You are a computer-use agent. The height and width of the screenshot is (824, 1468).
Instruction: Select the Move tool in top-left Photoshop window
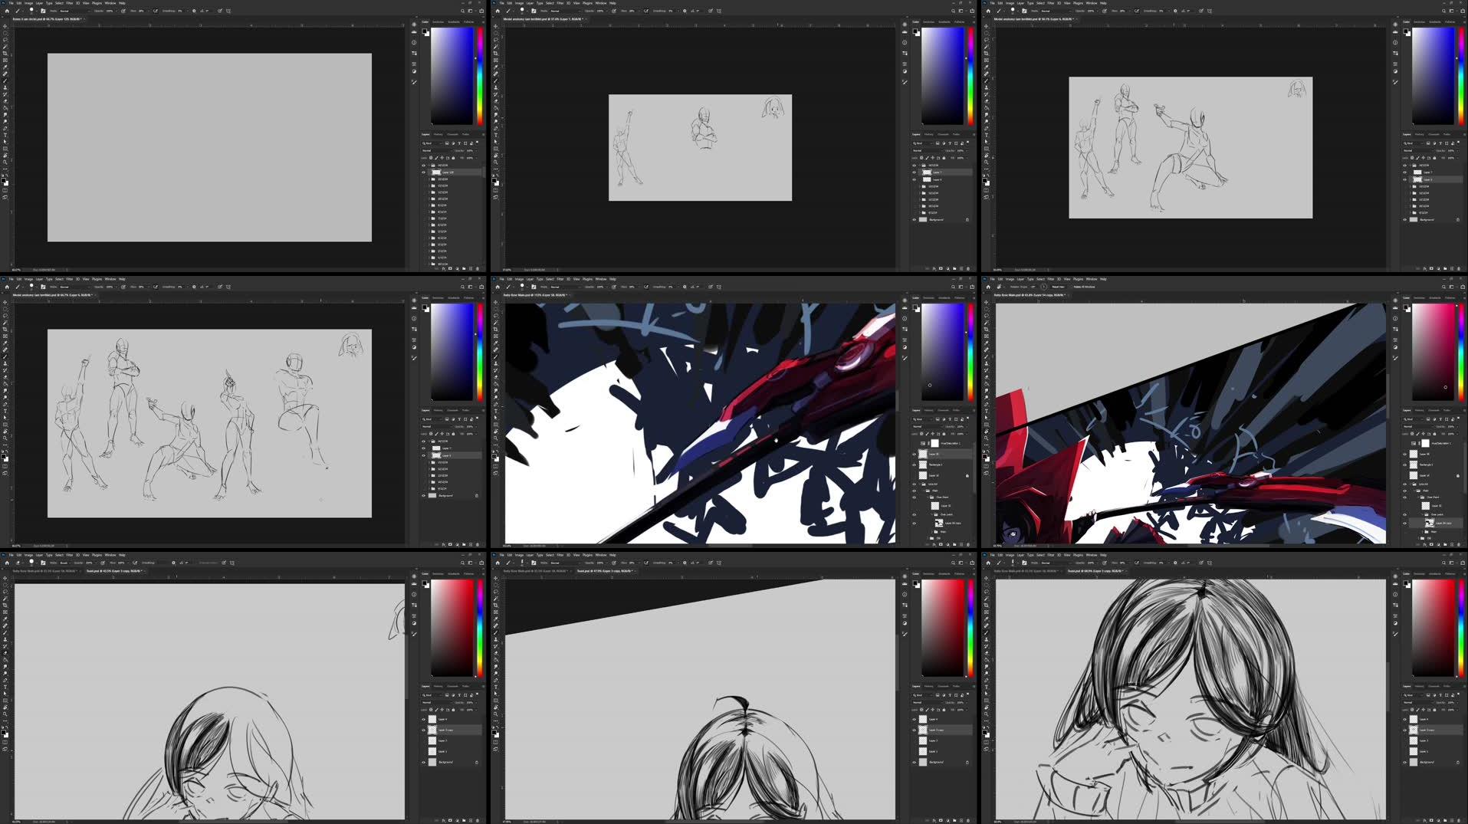point(5,26)
